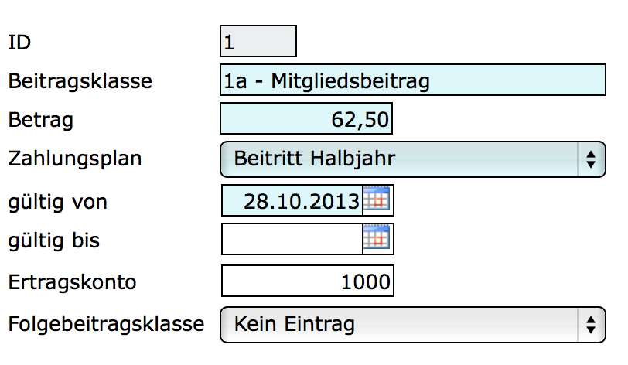The width and height of the screenshot is (628, 365).
Task: Click the ID field containing 1
Action: pyautogui.click(x=258, y=42)
